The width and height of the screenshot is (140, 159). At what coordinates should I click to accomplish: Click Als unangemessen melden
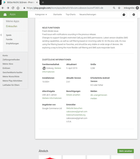[99, 97]
